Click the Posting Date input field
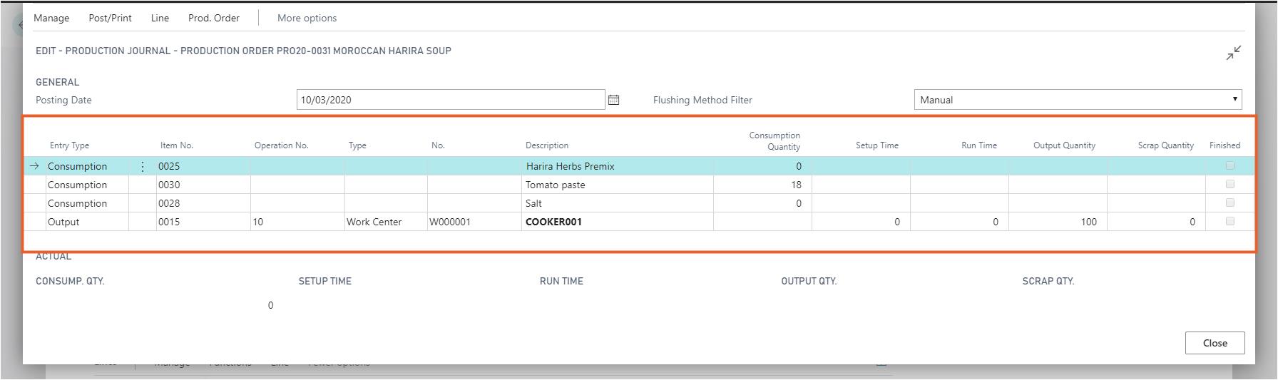Image resolution: width=1278 pixels, height=380 pixels. pos(450,100)
